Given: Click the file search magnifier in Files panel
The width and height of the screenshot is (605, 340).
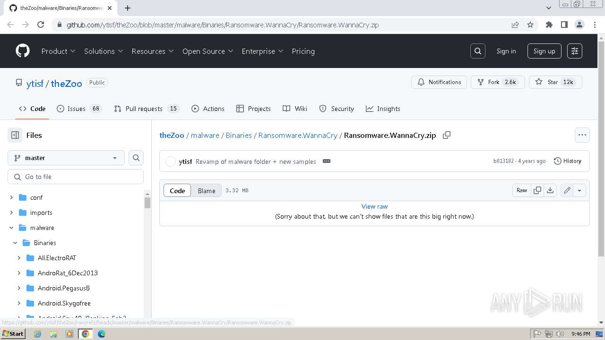Looking at the screenshot, I should 136,158.
